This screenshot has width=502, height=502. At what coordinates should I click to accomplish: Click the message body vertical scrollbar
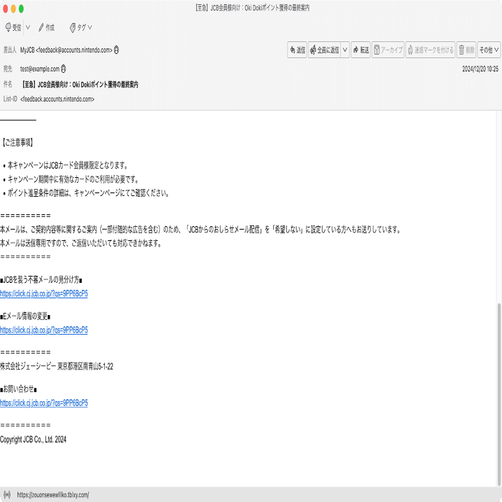point(498,394)
